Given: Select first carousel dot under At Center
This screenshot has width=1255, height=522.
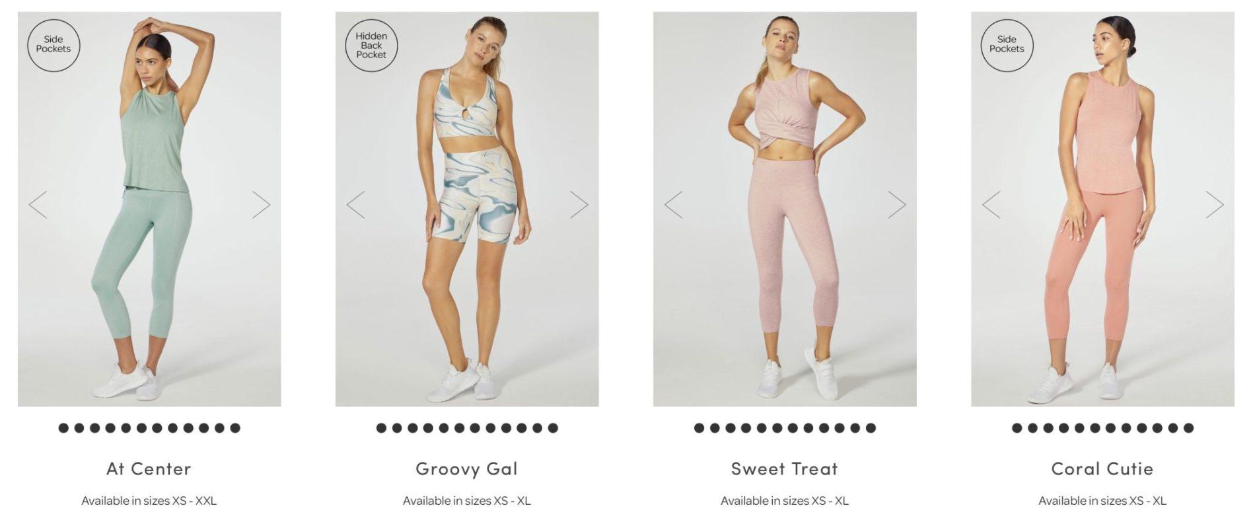Looking at the screenshot, I should pos(63,428).
